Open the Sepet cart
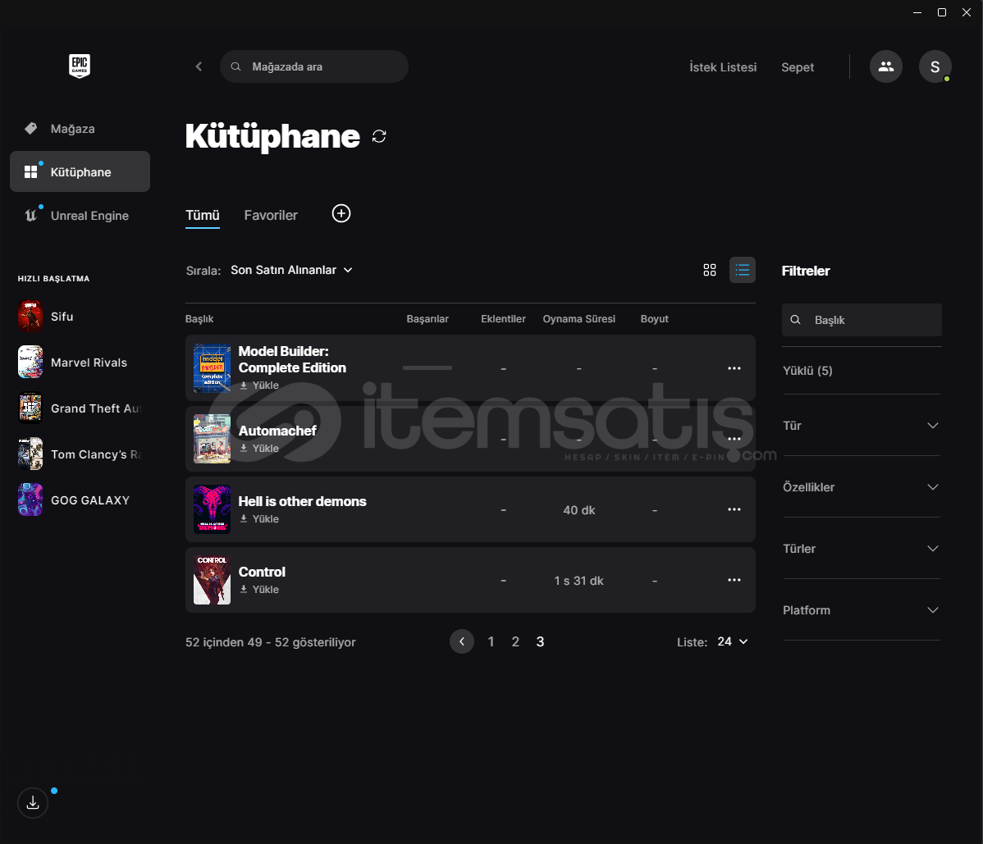This screenshot has height=844, width=983. coord(798,67)
